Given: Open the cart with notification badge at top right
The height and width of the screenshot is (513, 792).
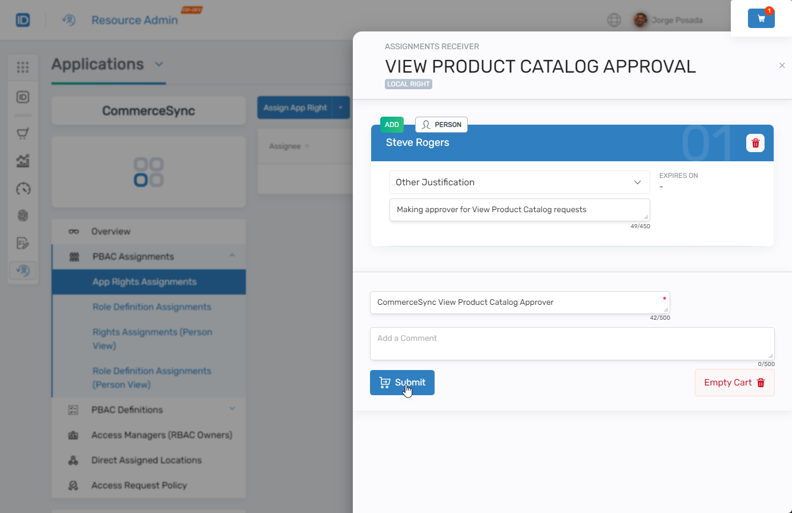Looking at the screenshot, I should [761, 18].
